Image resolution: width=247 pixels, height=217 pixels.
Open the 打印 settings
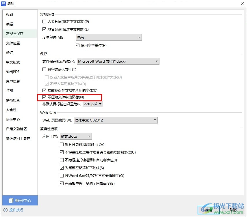(10, 91)
